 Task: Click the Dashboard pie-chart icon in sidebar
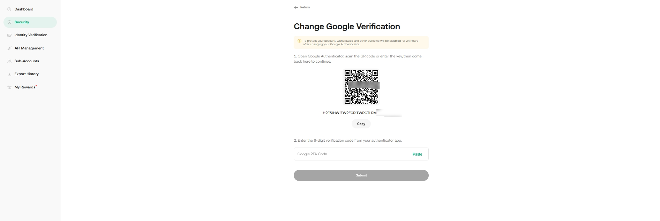pos(9,9)
